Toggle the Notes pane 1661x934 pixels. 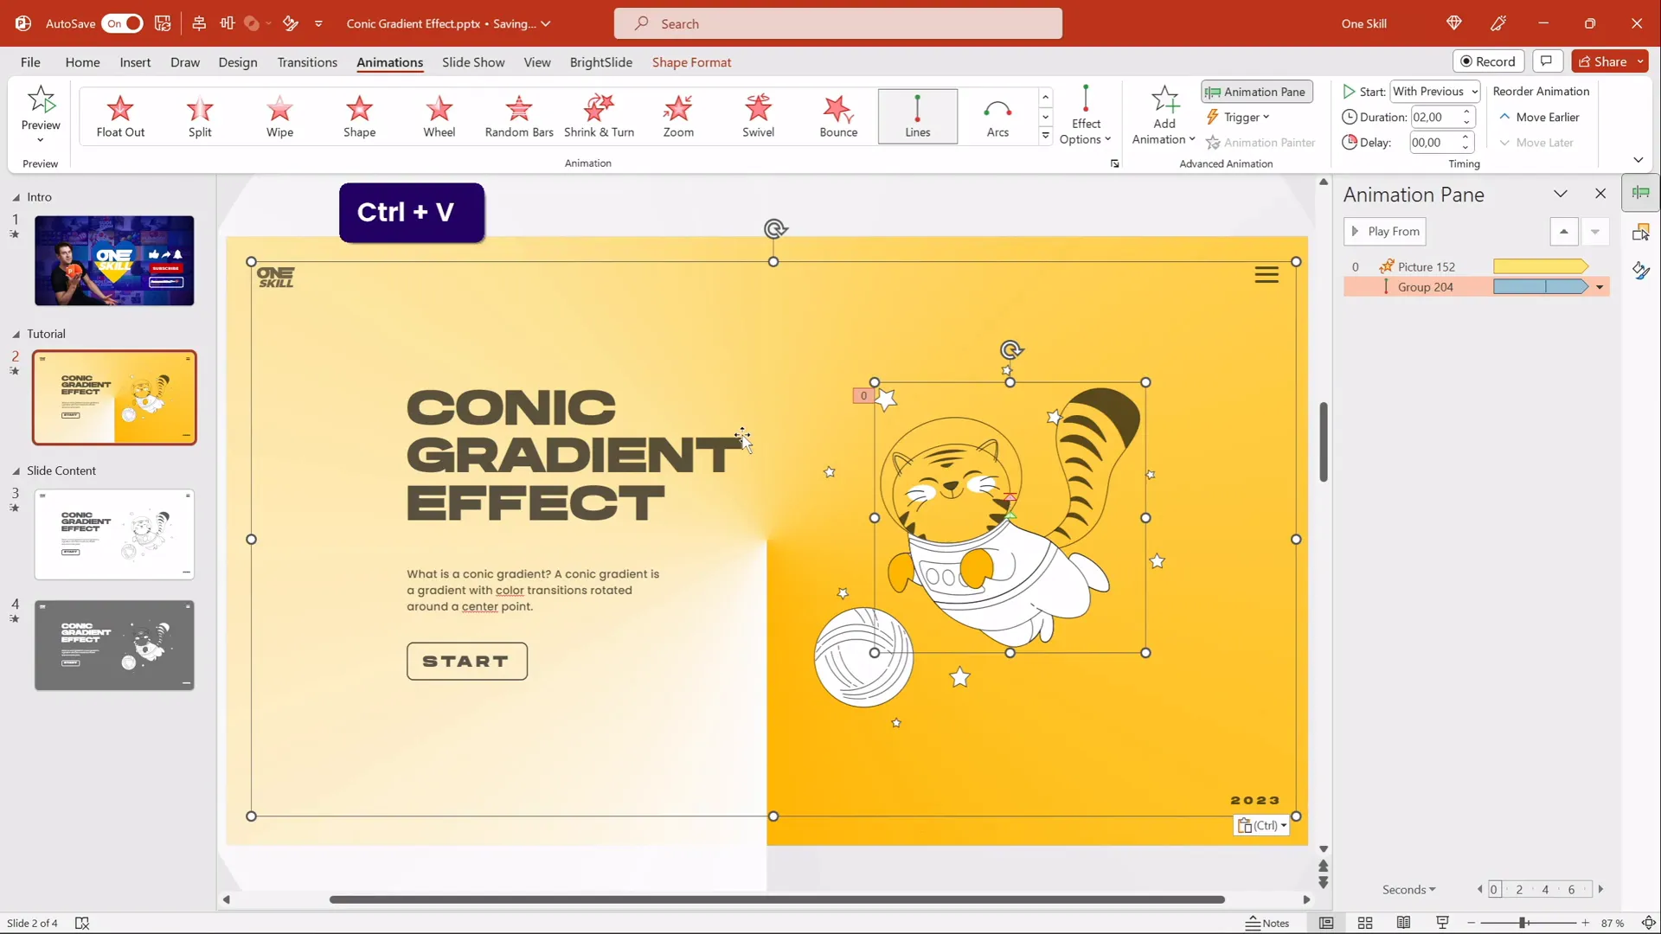pyautogui.click(x=1267, y=923)
